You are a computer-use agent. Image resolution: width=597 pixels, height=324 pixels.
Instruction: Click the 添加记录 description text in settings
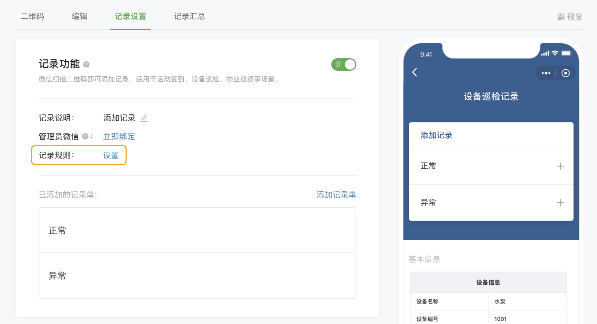(119, 118)
